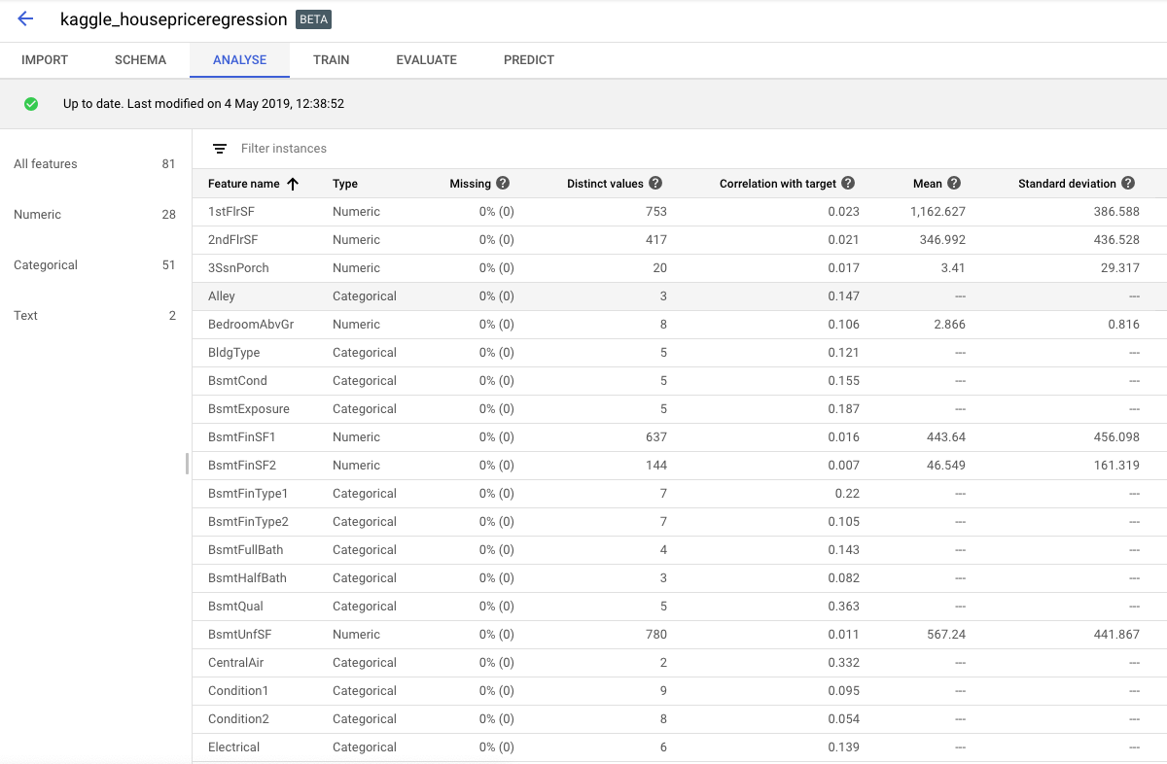Select the BsmtFinType1 feature row
Image resolution: width=1167 pixels, height=764 pixels.
[x=680, y=494]
